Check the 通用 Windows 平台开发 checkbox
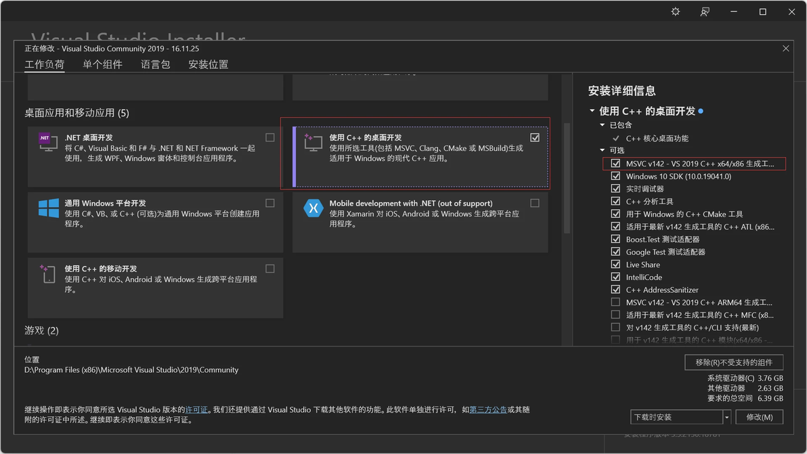The height and width of the screenshot is (454, 807). pyautogui.click(x=269, y=203)
